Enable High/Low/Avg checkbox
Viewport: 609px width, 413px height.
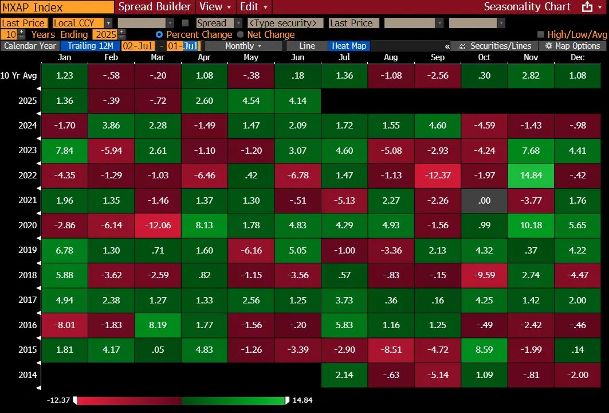[540, 34]
